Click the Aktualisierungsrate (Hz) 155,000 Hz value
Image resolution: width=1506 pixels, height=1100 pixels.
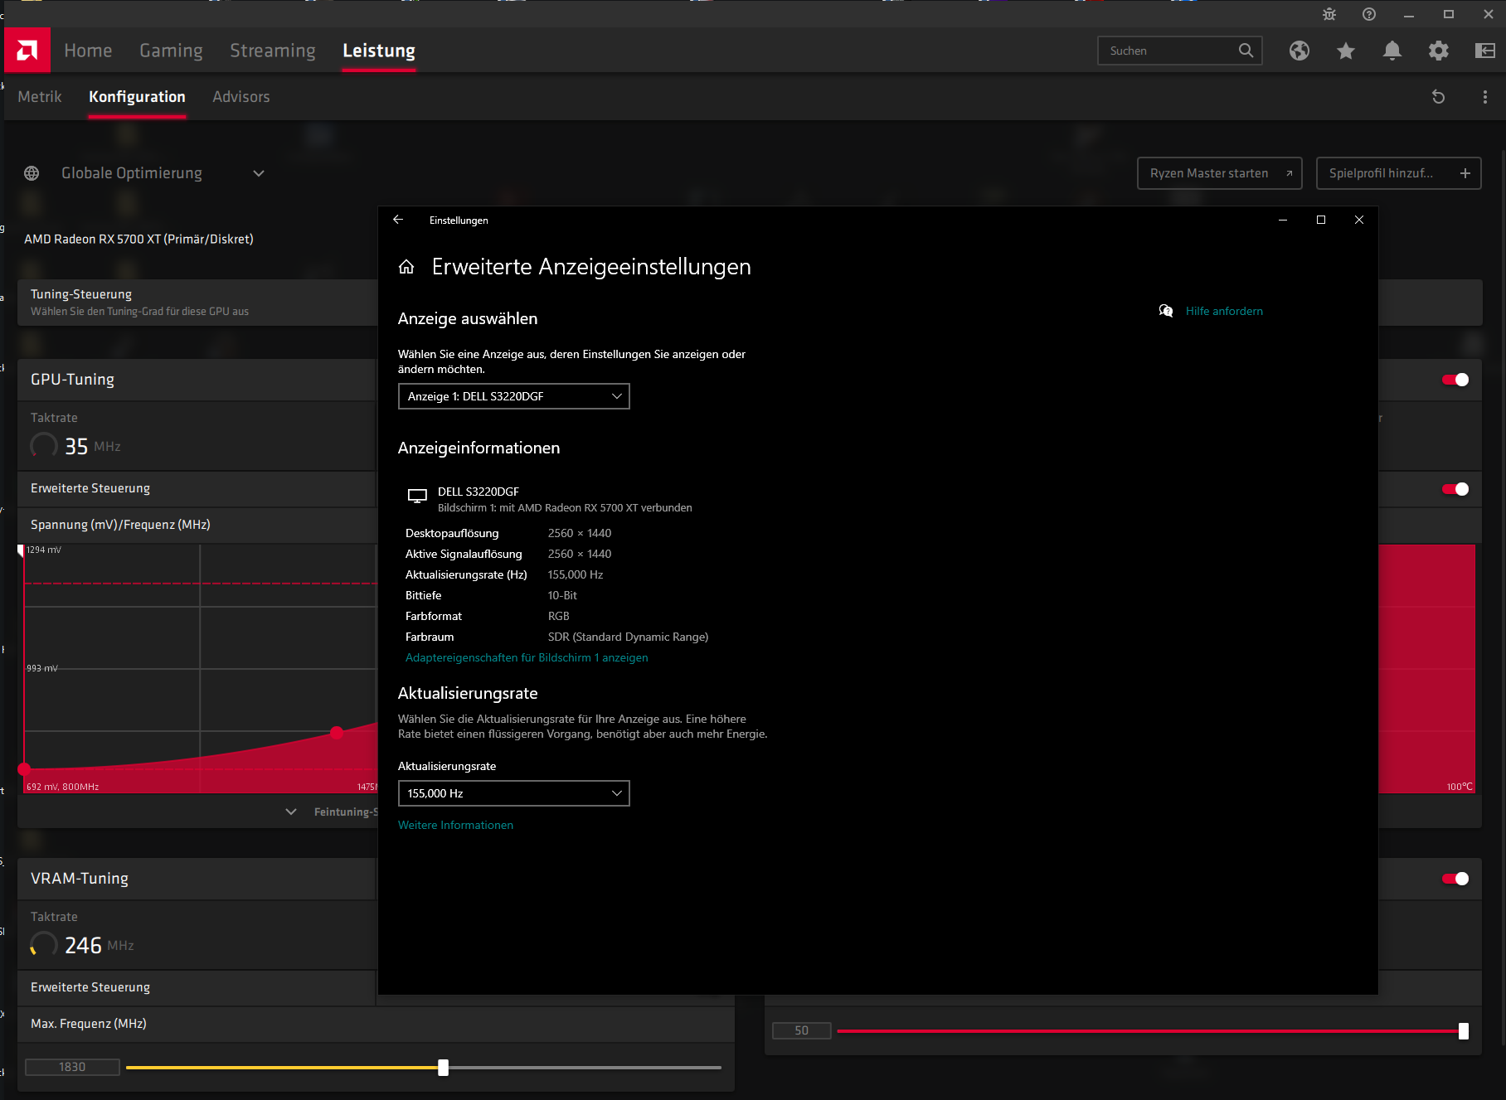point(576,574)
